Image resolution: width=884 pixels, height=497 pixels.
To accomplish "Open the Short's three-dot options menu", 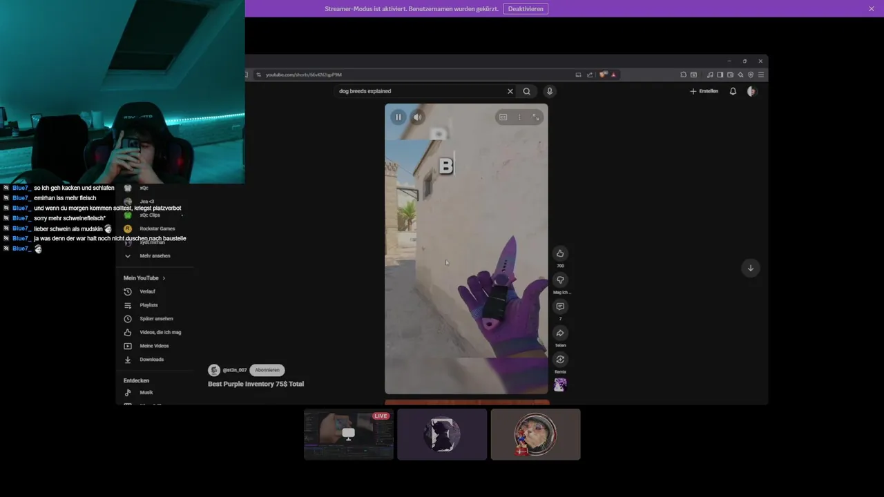I will coord(519,117).
